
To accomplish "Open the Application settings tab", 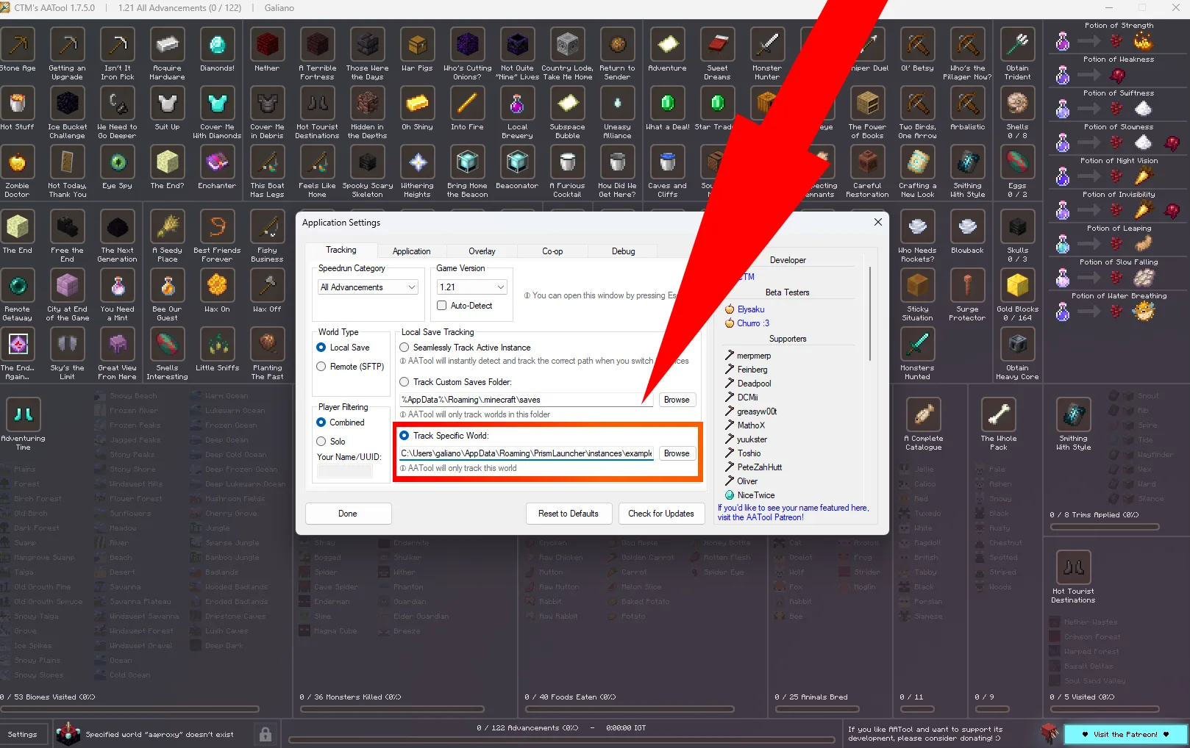I will click(412, 251).
